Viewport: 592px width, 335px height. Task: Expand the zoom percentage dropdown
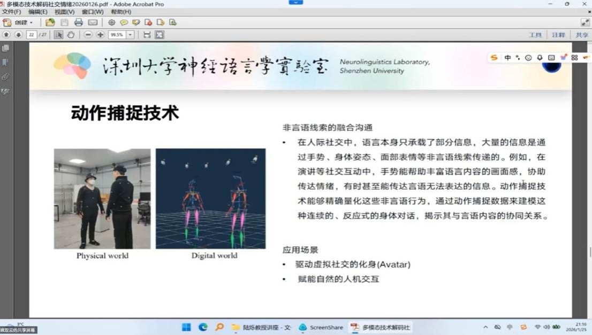pyautogui.click(x=130, y=35)
